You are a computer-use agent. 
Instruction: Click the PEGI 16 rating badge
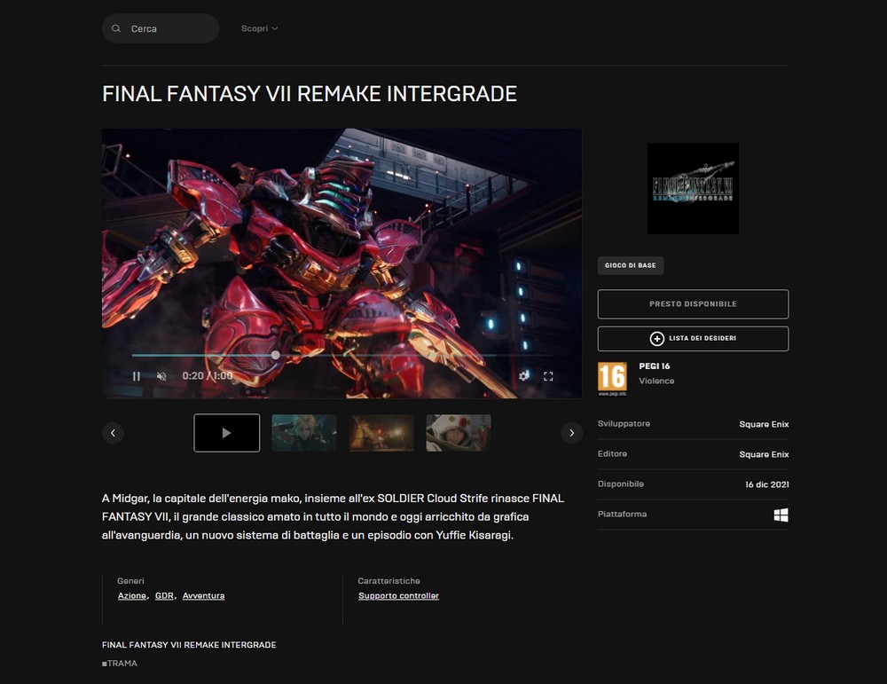point(613,379)
